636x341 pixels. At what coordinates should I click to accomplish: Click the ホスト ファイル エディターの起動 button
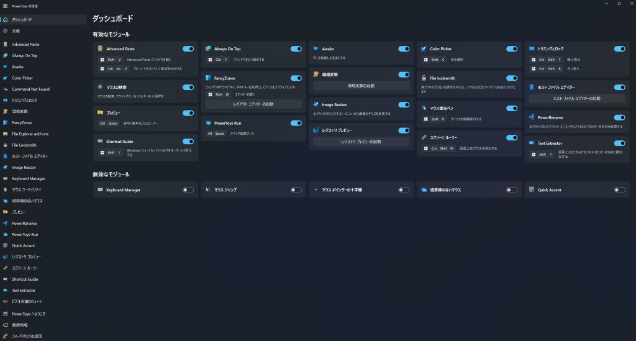(x=577, y=99)
